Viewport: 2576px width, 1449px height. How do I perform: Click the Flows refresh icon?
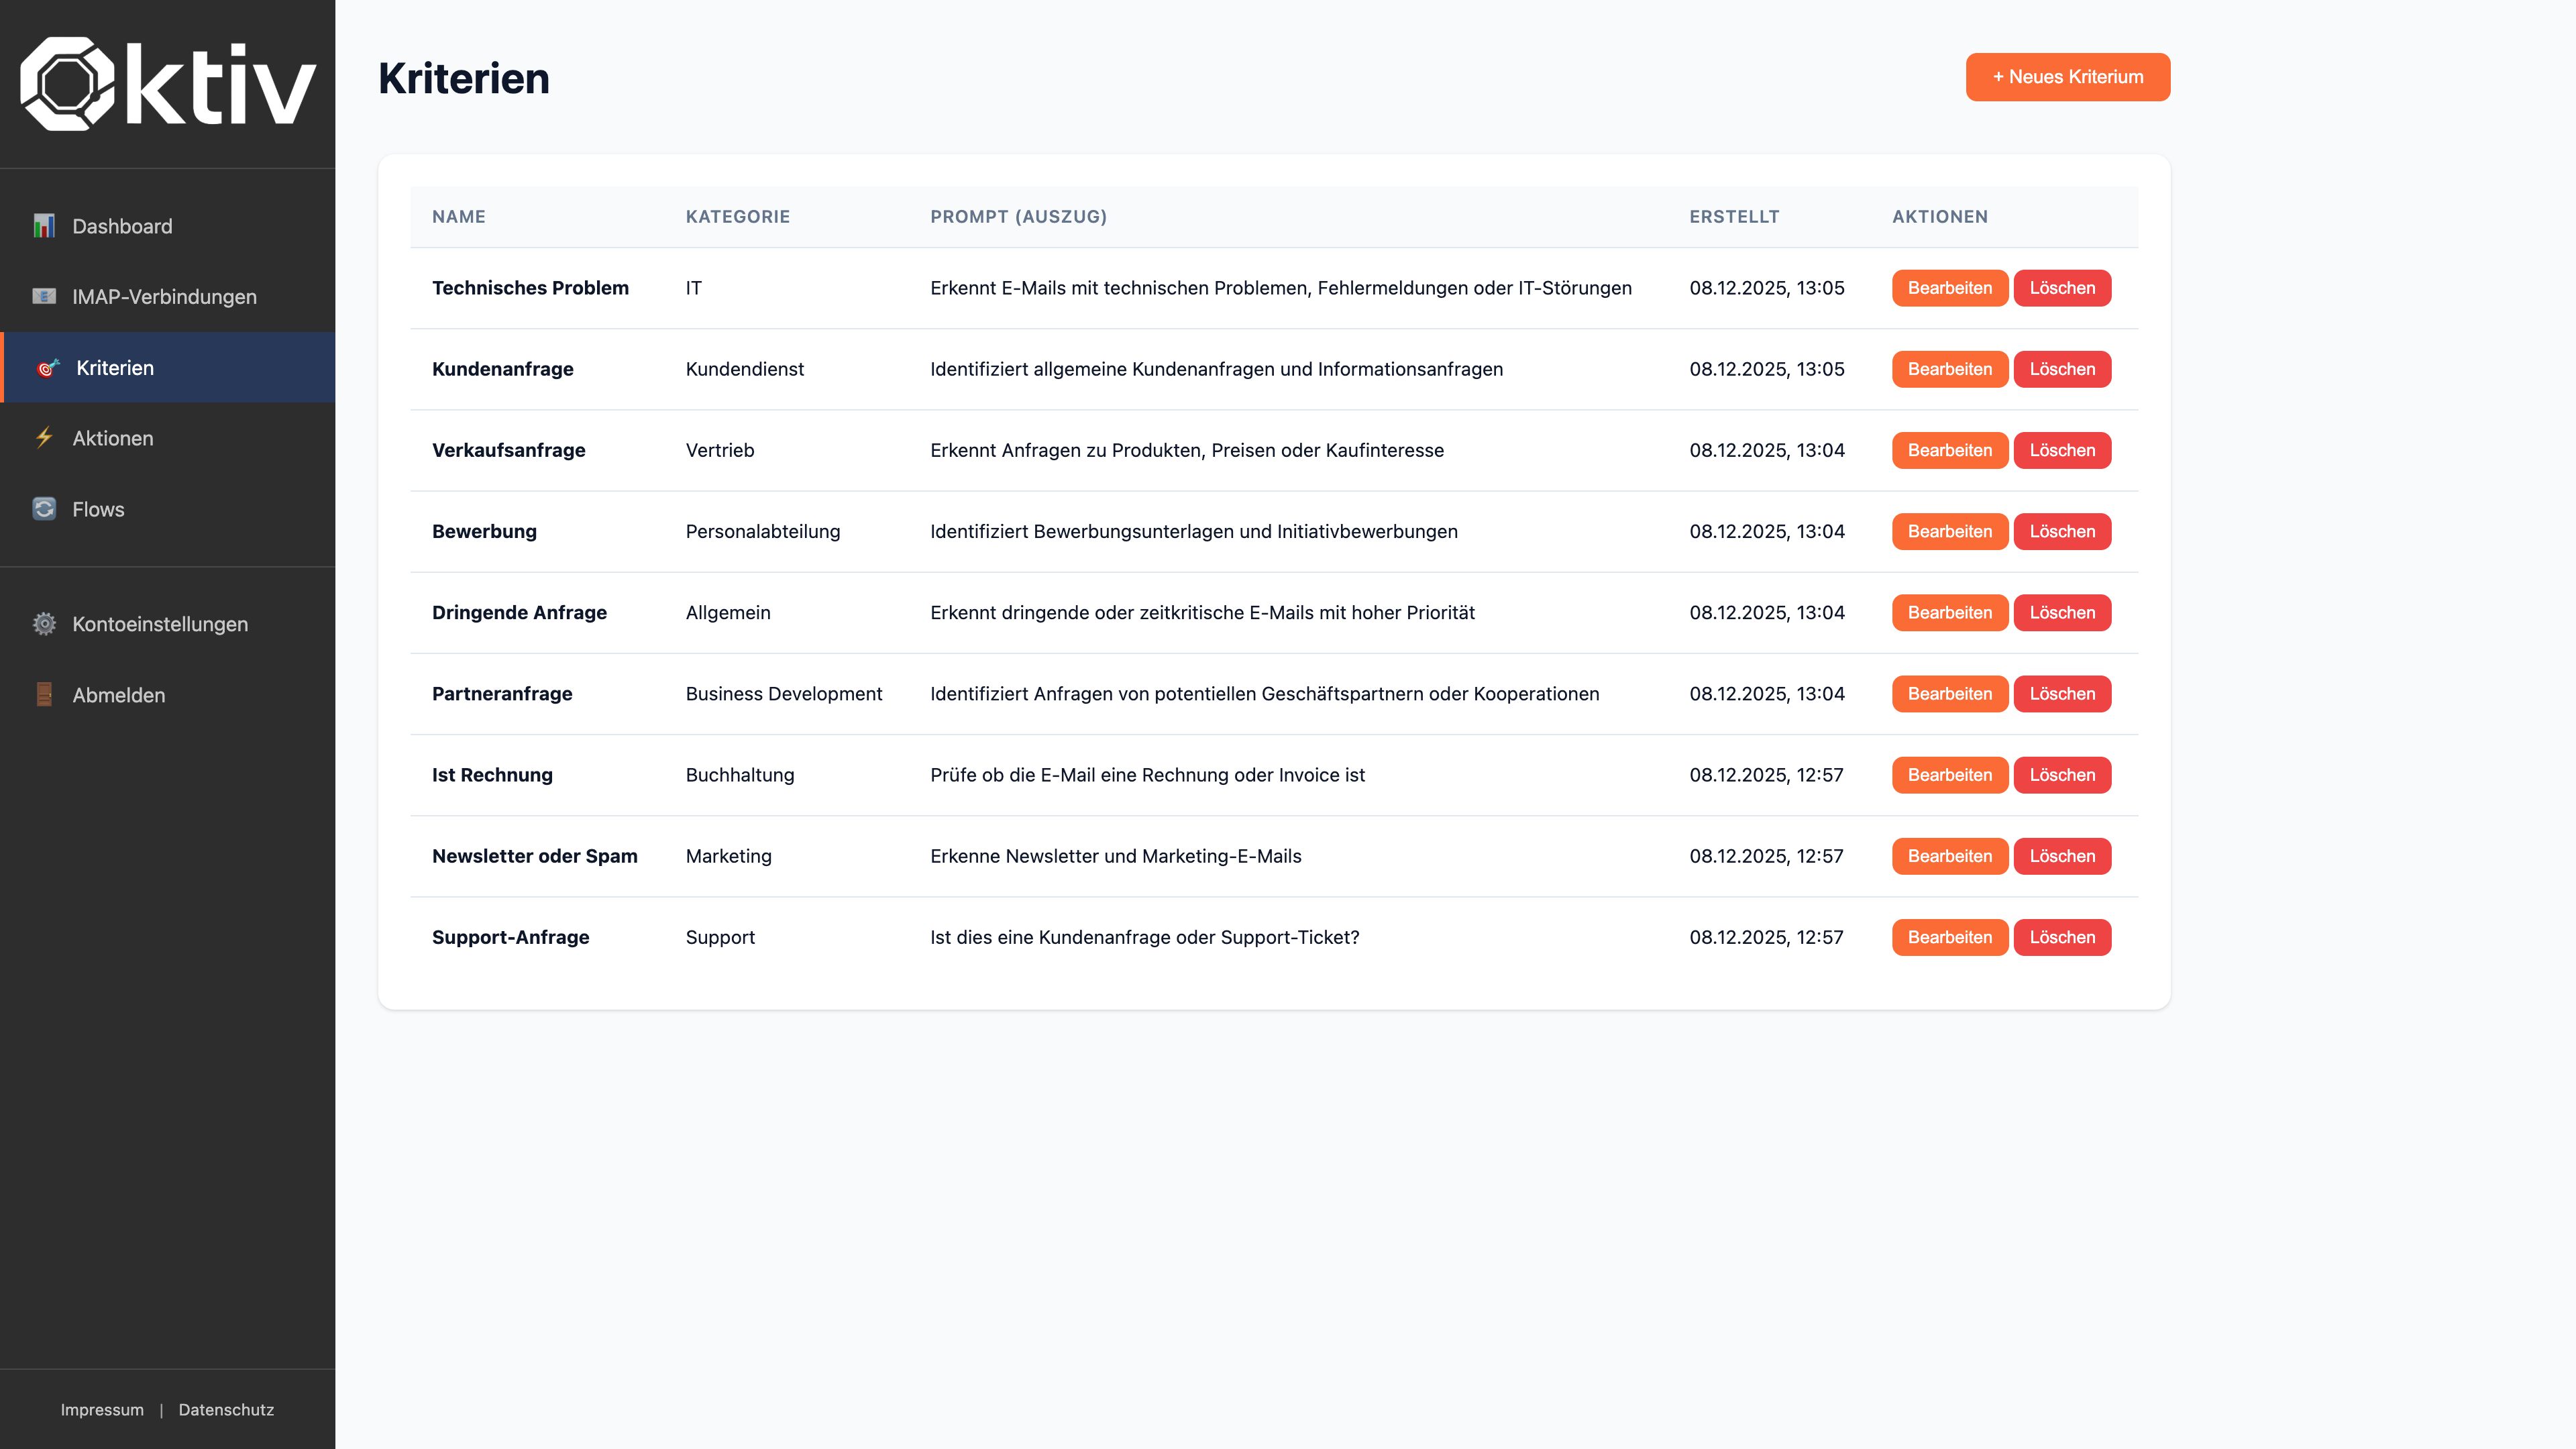pyautogui.click(x=44, y=509)
